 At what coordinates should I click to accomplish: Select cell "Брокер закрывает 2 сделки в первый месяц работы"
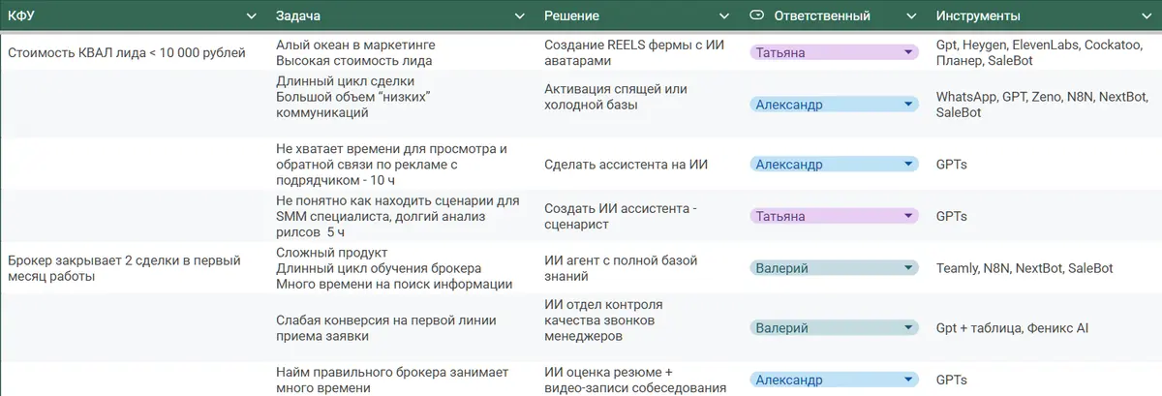point(136,268)
